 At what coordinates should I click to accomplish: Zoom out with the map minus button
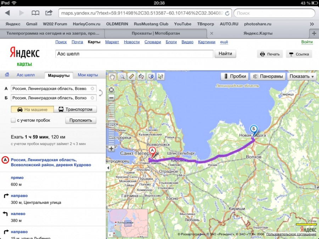[x=111, y=98]
